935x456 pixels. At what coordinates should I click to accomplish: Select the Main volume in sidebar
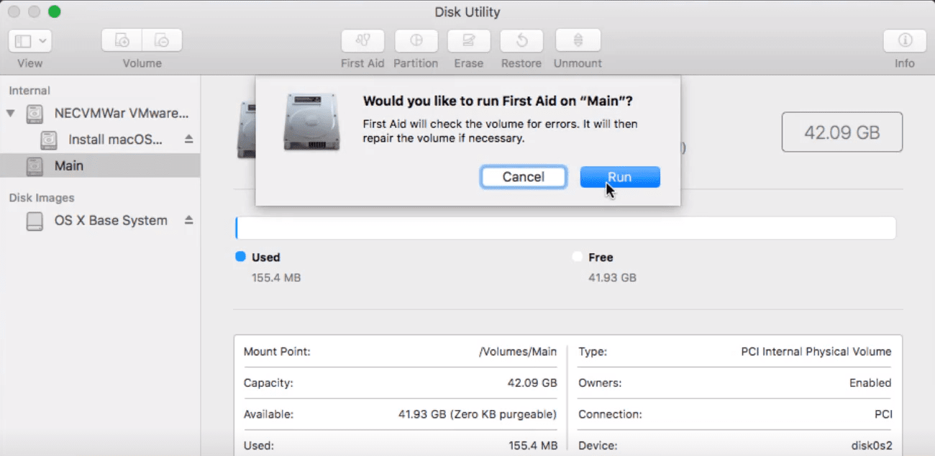point(100,166)
